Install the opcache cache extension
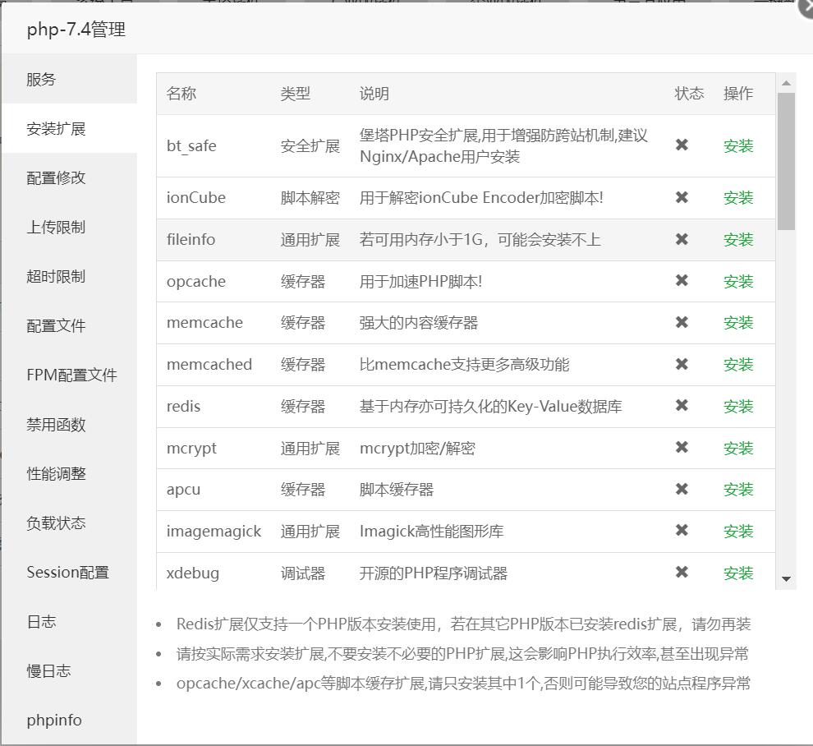Image resolution: width=813 pixels, height=746 pixels. 738,281
